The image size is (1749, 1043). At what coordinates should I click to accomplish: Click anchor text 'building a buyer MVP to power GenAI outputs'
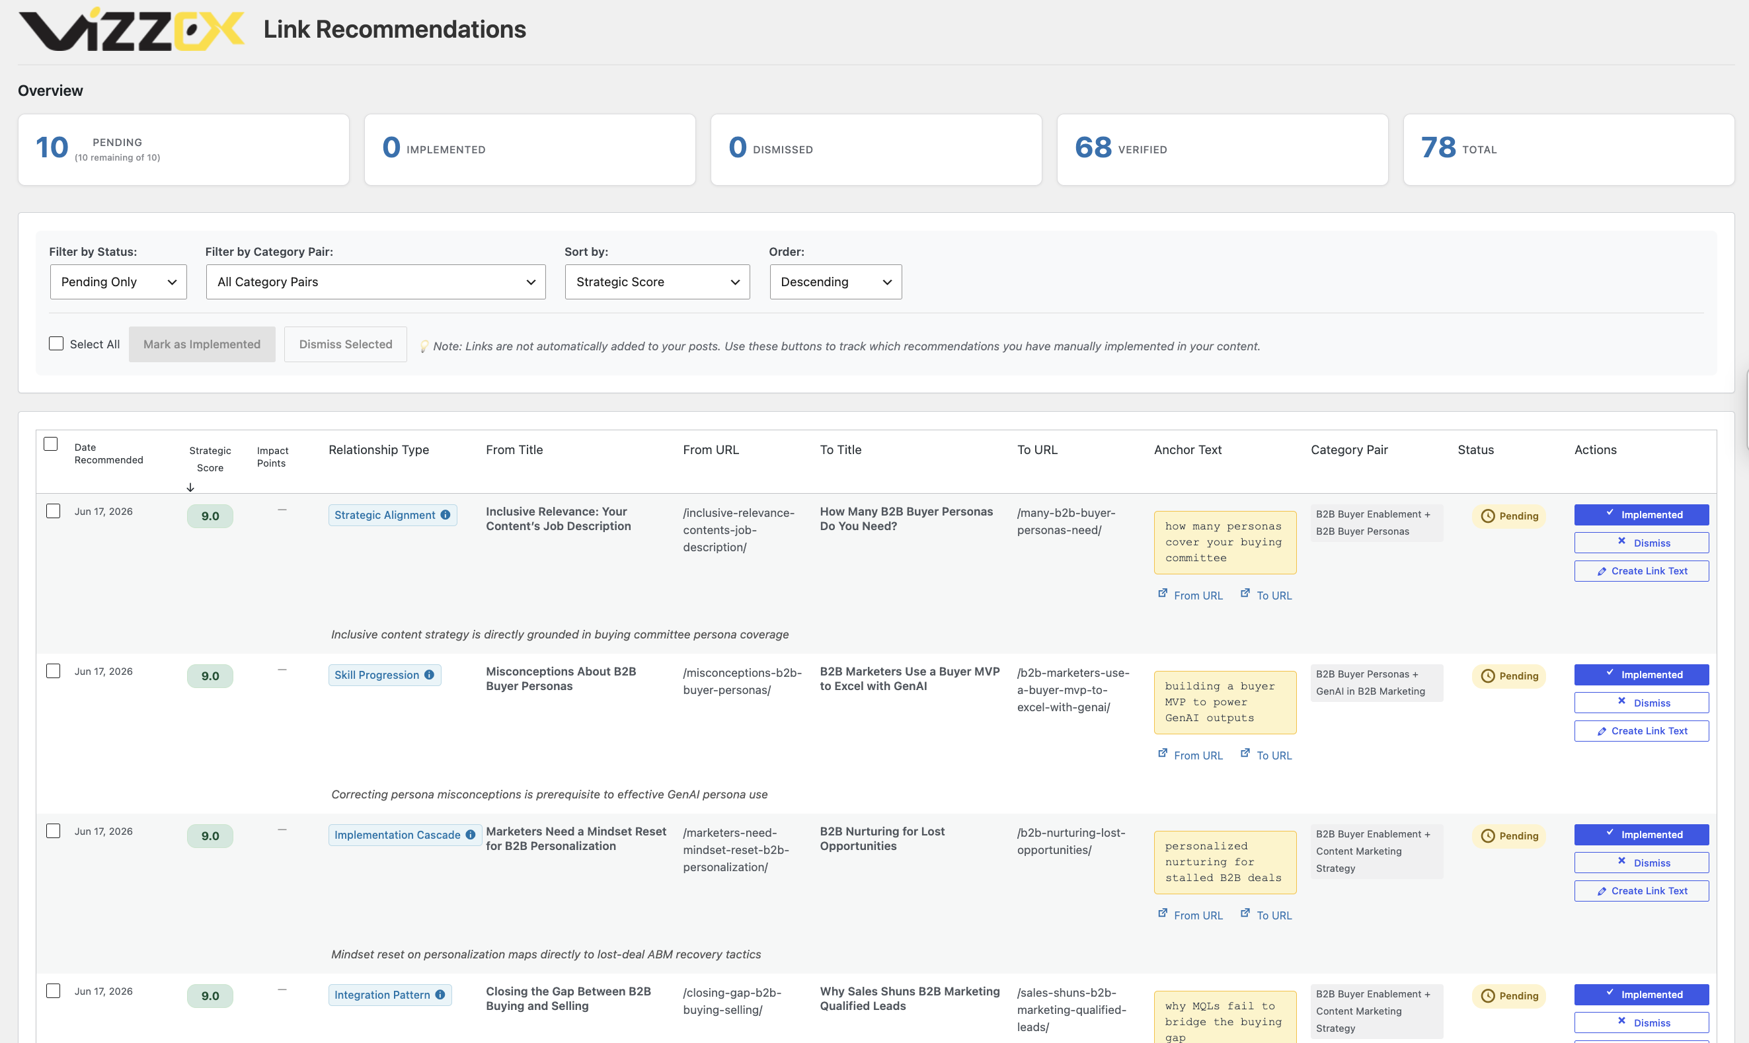[1225, 702]
